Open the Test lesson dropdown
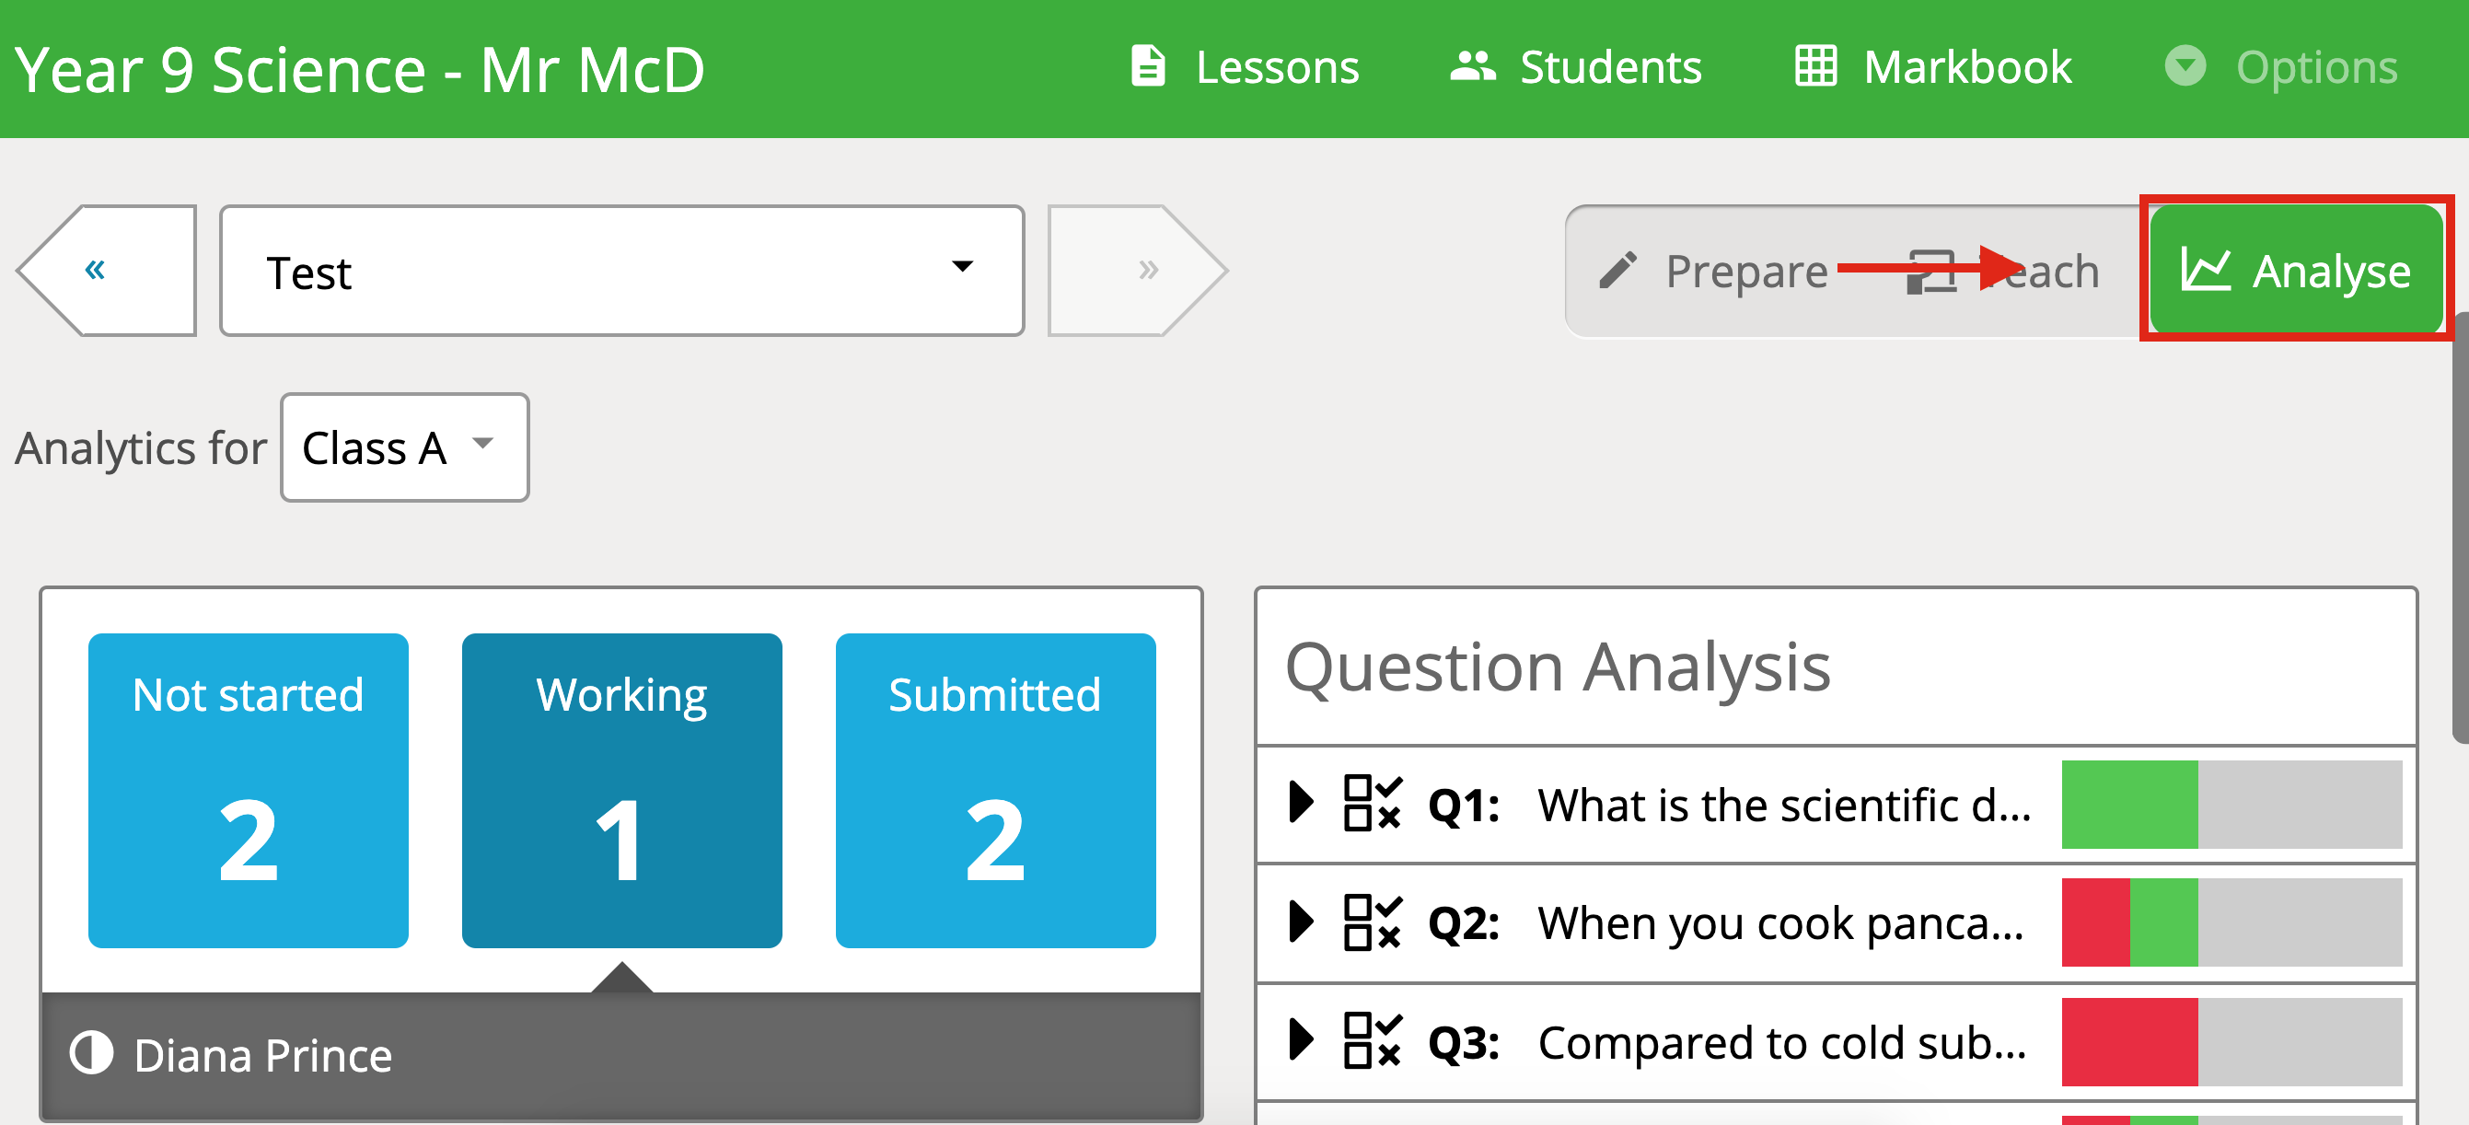Screen dimensions: 2469x1125 click(x=622, y=271)
